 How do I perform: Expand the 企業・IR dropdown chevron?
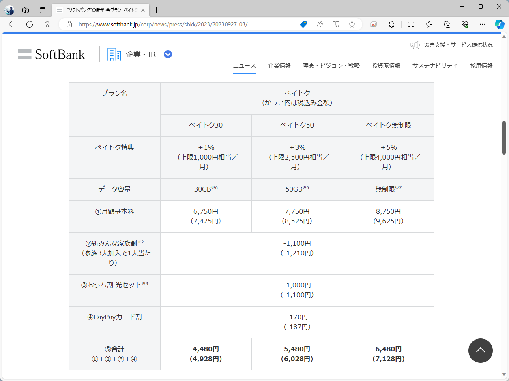(x=168, y=54)
